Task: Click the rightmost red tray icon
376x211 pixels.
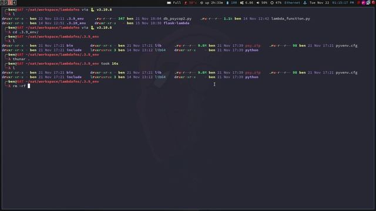Action: [x=373, y=3]
